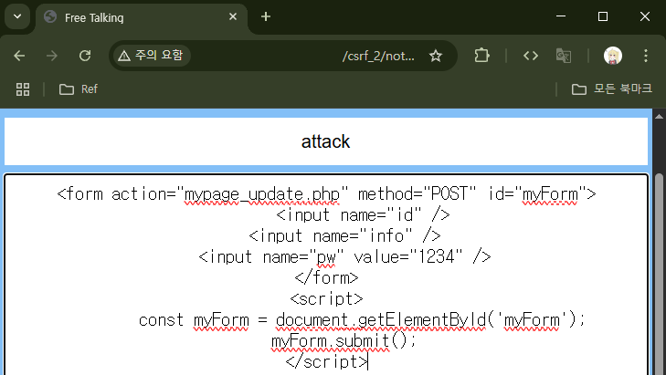Click the value "1234" text
This screenshot has height=375, width=666.
(436, 256)
